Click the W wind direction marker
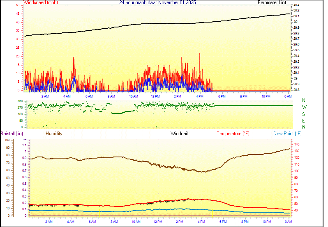The width and height of the screenshot is (328, 227). [x=304, y=107]
